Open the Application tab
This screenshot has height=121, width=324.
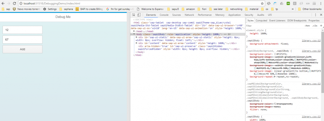point(234,15)
